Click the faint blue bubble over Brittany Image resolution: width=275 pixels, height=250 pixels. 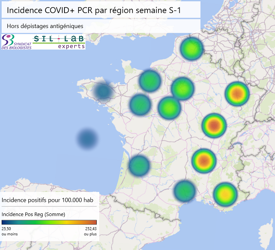point(103,91)
